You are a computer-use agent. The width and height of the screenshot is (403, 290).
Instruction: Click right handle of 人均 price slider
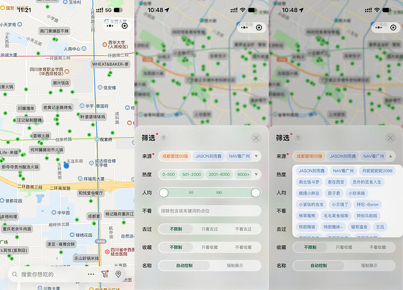pos(255,193)
